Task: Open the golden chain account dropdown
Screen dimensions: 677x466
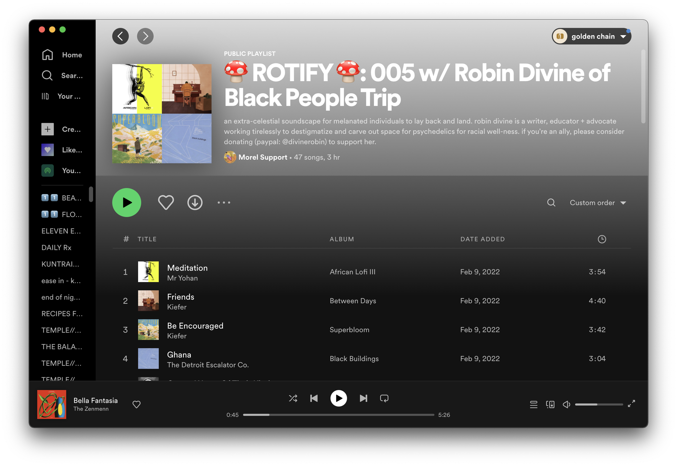Action: pos(592,36)
